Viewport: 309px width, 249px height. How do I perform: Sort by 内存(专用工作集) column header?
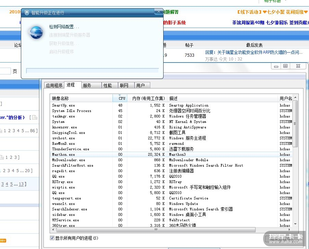tap(147, 98)
